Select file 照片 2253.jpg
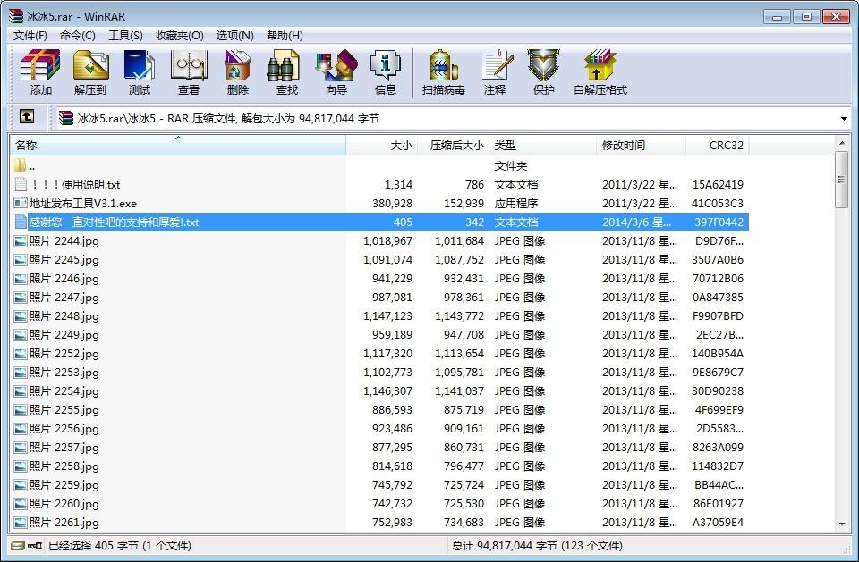This screenshot has height=562, width=859. tap(379, 372)
